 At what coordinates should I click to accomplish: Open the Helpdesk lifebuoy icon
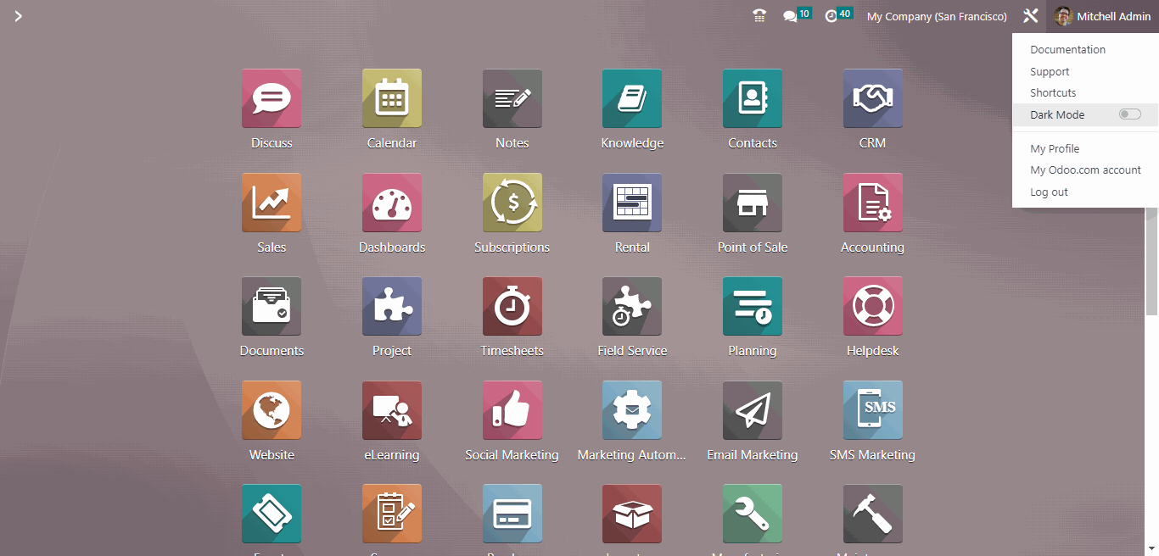point(872,306)
